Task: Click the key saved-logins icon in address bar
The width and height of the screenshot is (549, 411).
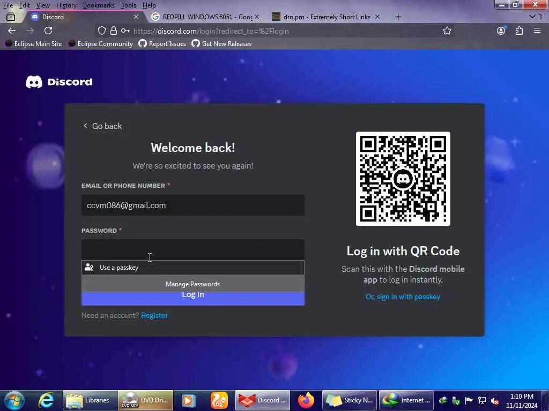Action: coord(125,31)
